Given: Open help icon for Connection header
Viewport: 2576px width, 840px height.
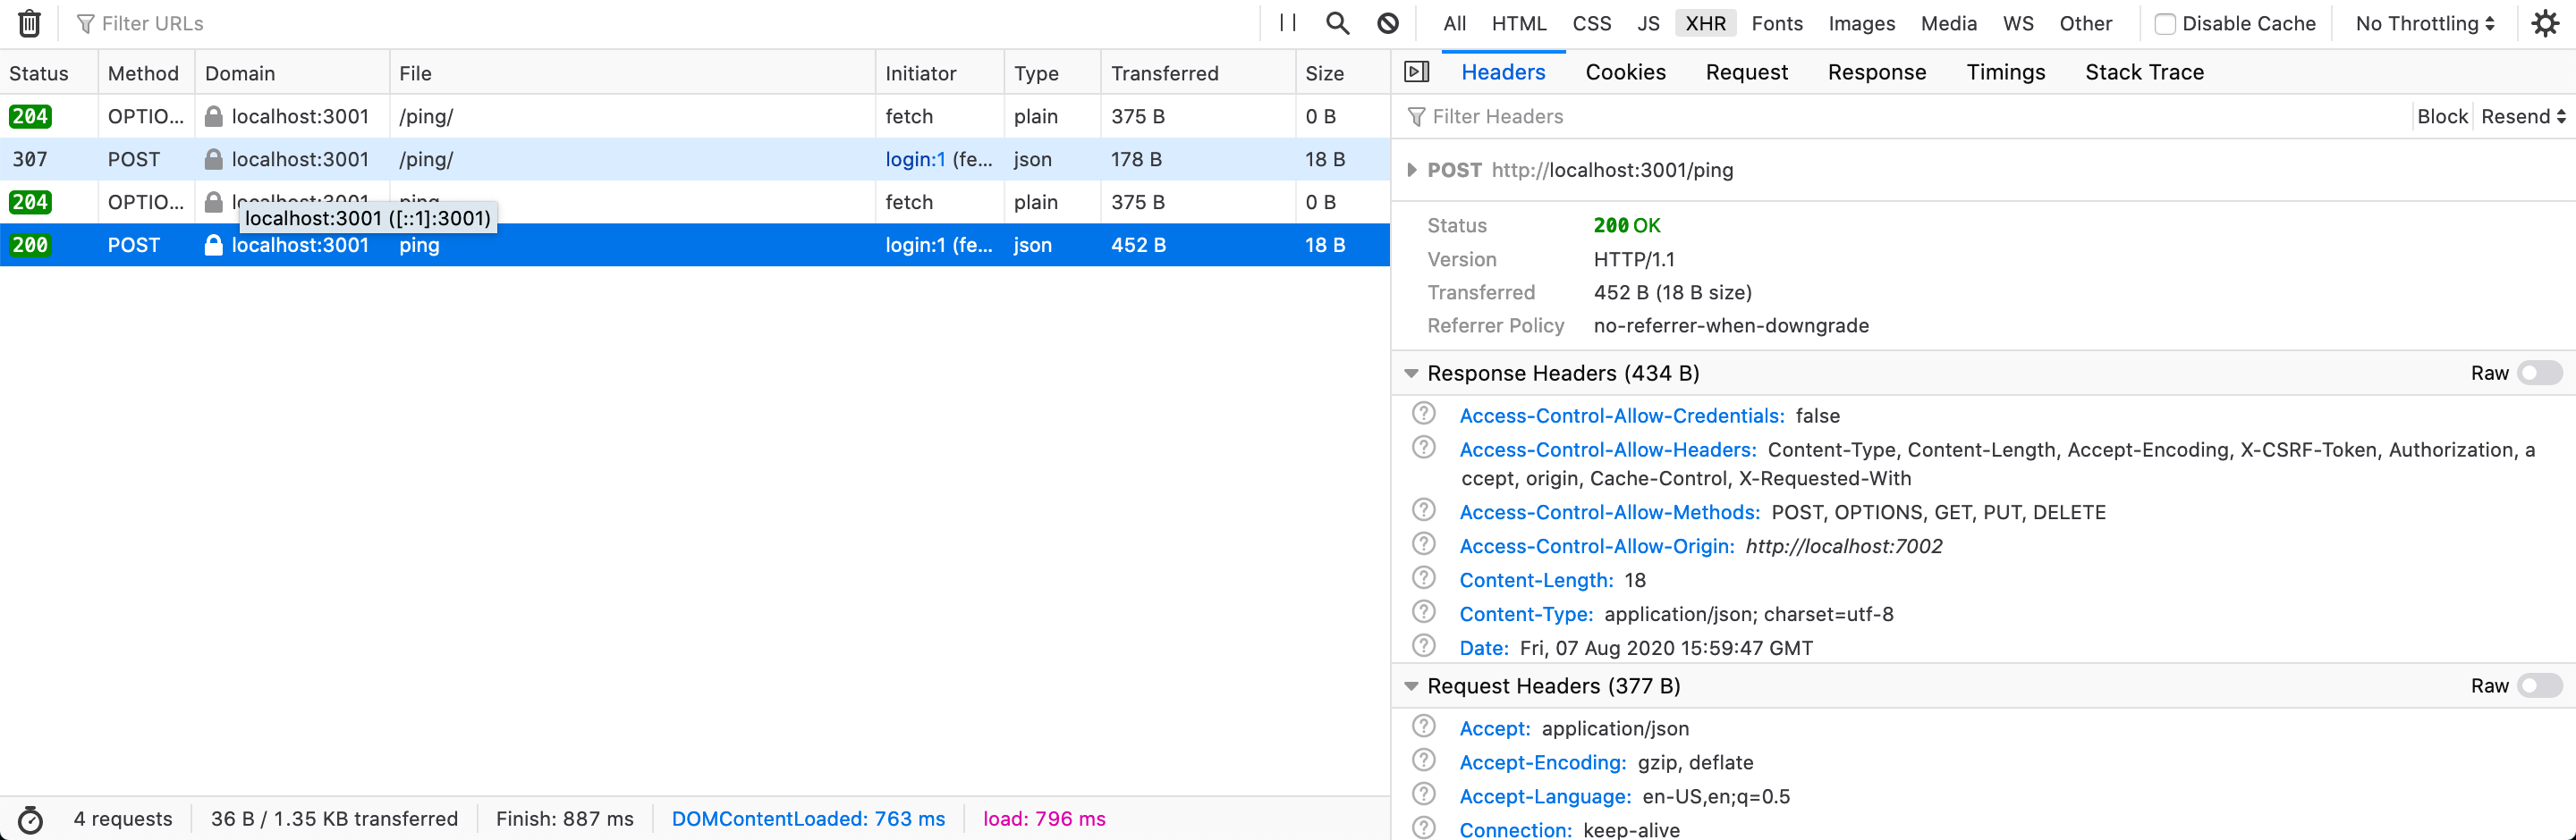Looking at the screenshot, I should [x=1424, y=828].
